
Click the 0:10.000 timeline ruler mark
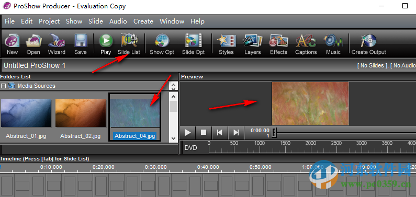point(51,167)
